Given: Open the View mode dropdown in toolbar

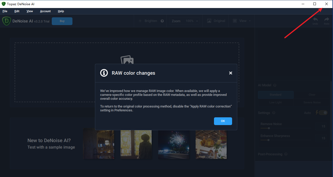Looking at the screenshot, I should [242, 21].
